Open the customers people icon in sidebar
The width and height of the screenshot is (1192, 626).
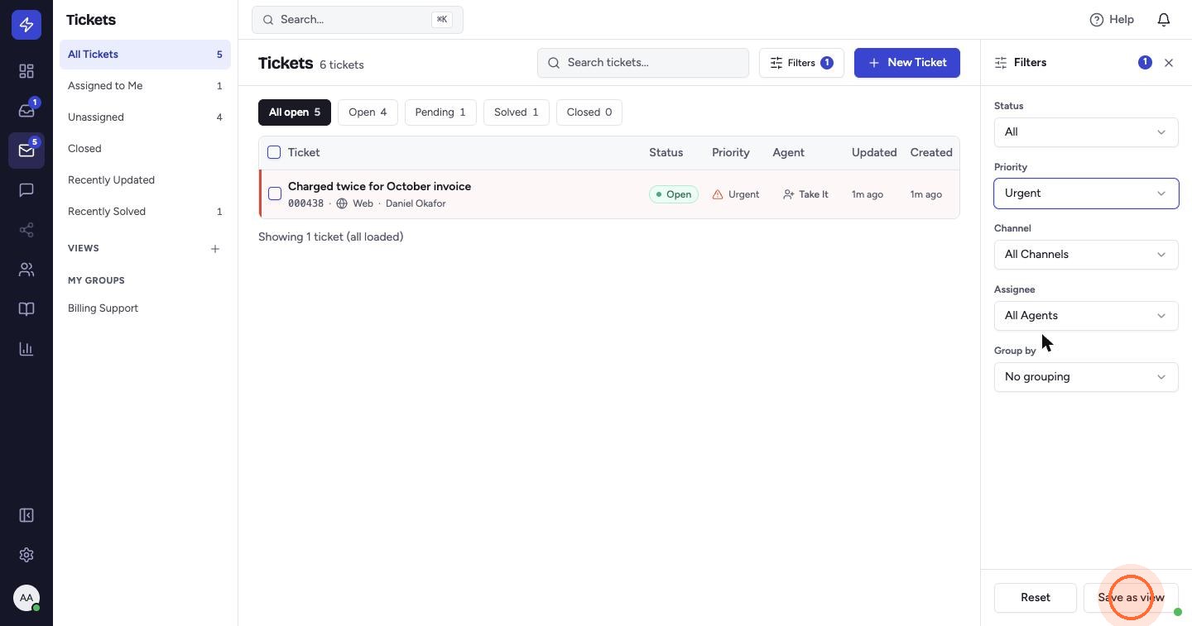[x=26, y=270]
